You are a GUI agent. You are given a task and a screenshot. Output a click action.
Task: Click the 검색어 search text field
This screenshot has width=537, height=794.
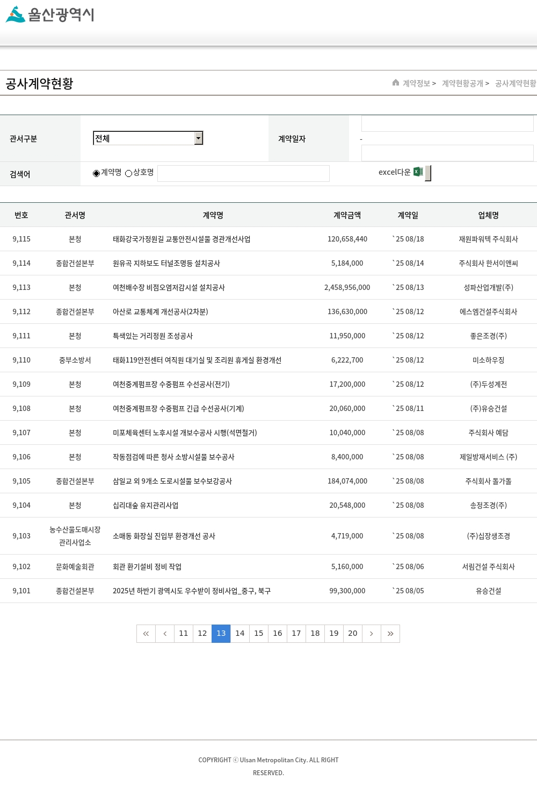(x=243, y=173)
